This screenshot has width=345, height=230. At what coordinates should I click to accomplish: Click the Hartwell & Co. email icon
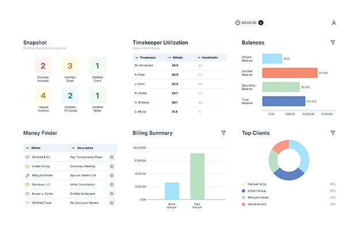coord(27,157)
